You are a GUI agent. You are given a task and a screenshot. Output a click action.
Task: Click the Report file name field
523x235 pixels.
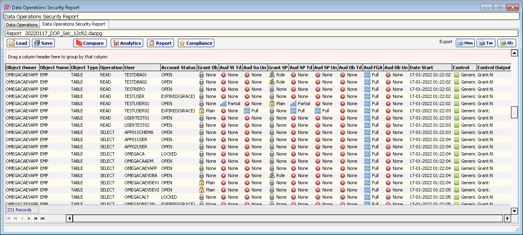(x=261, y=33)
